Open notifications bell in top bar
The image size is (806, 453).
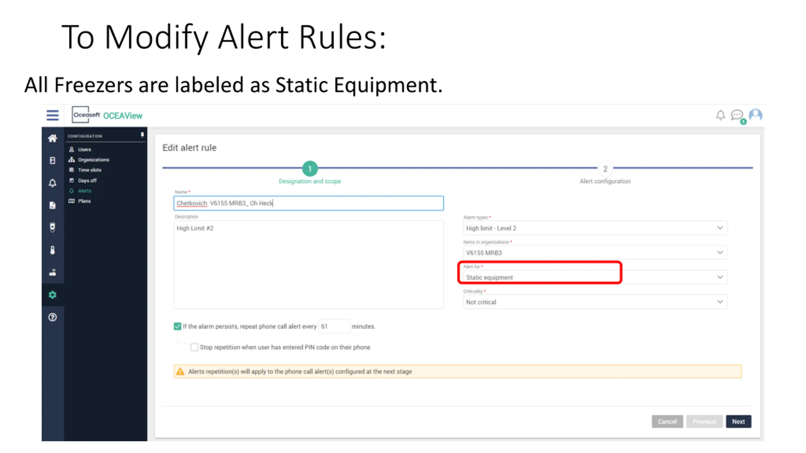tap(720, 115)
